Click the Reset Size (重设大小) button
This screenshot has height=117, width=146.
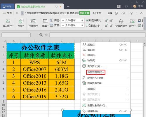[93, 25]
